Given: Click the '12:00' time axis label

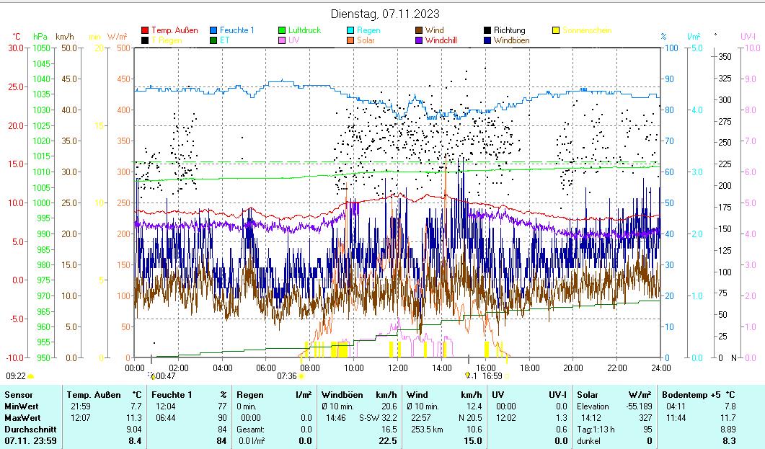Looking at the screenshot, I should coord(397,368).
